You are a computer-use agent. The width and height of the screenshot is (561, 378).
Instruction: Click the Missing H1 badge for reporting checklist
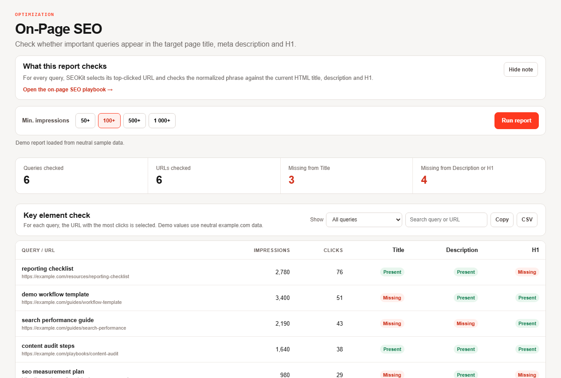pyautogui.click(x=527, y=272)
